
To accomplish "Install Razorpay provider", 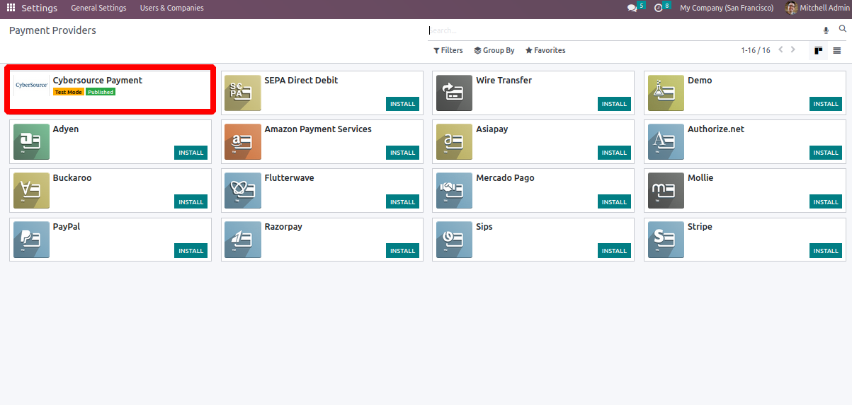I will click(x=403, y=250).
